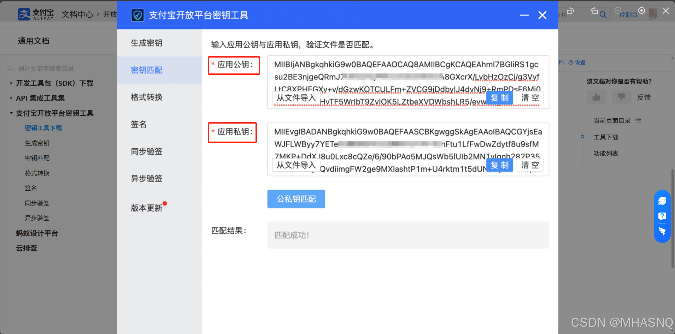Open 生成密钥 in the sidebar tree
Screen dimensions: 675x334
[37, 143]
